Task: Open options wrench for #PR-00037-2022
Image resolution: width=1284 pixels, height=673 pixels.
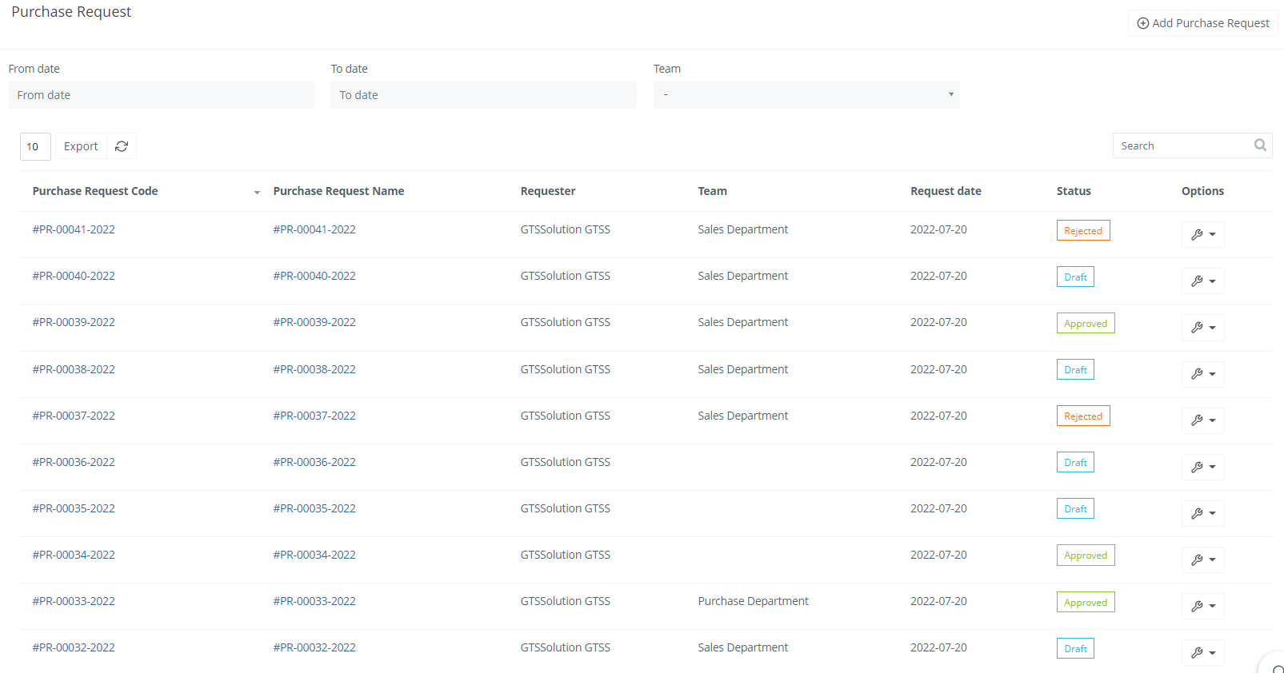Action: click(x=1202, y=420)
